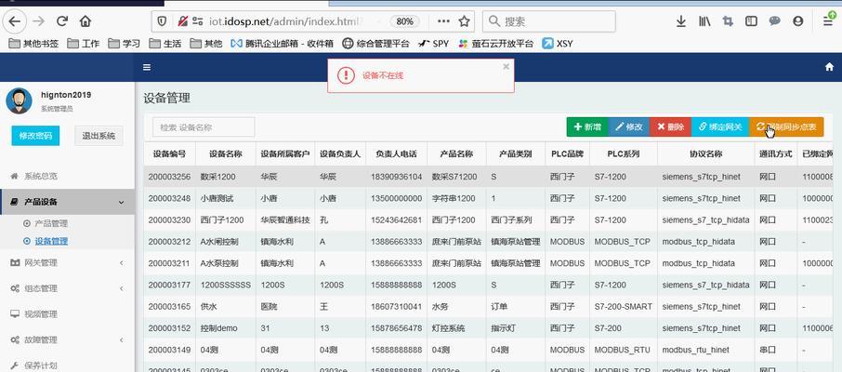Open 系统总览 in the sidebar

pos(67,177)
